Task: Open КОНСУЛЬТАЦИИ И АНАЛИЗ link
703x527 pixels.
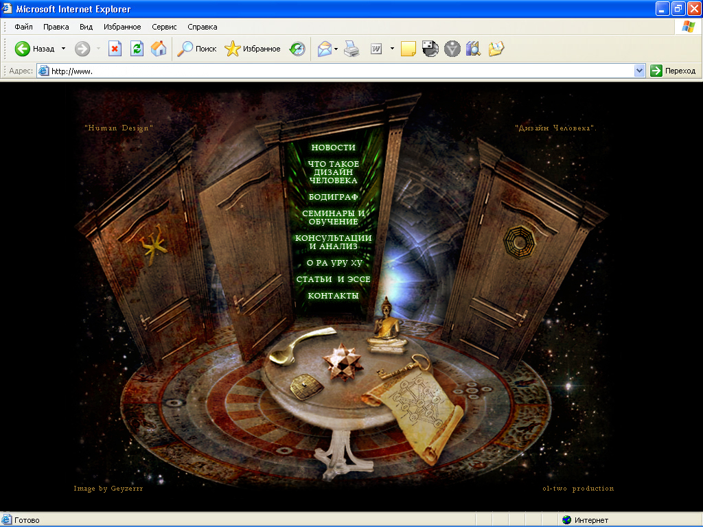Action: pos(333,242)
